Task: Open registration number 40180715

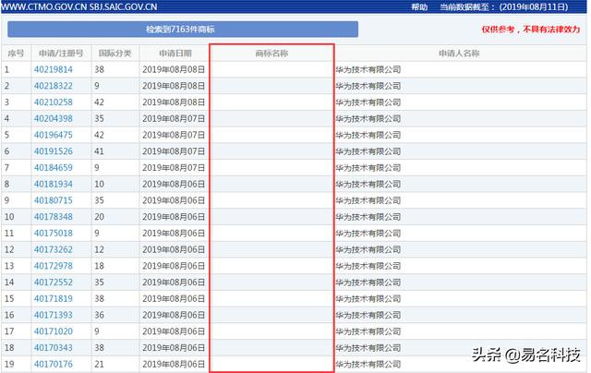Action: point(54,200)
